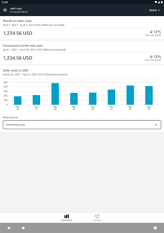164x233 pixels.
Task: Open the Forecasted month-end costs card
Action: (82, 52)
